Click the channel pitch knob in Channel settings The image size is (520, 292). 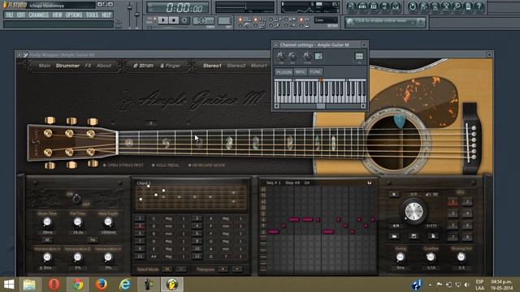pyautogui.click(x=307, y=56)
